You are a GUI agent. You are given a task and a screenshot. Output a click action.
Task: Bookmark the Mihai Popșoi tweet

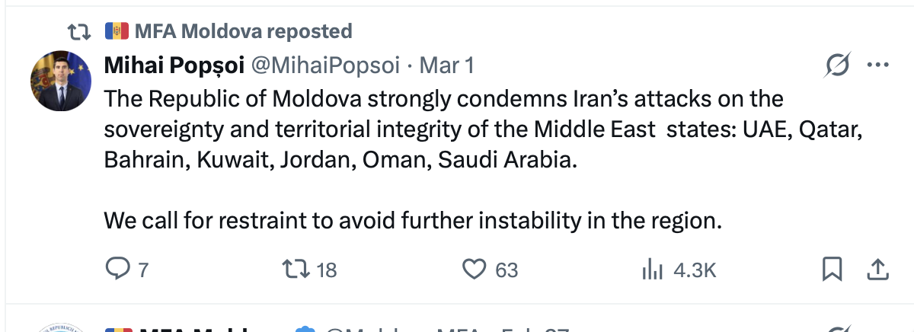click(x=832, y=269)
